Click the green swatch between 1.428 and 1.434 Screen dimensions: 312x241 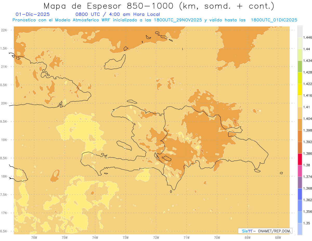click(300, 66)
